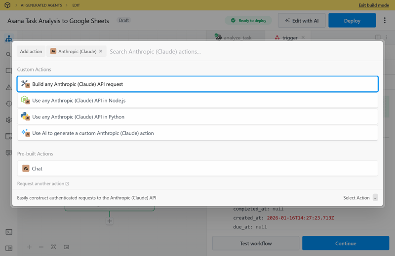Choose Use any Anthropic API in Node.js
This screenshot has height=256, width=395.
pos(197,101)
